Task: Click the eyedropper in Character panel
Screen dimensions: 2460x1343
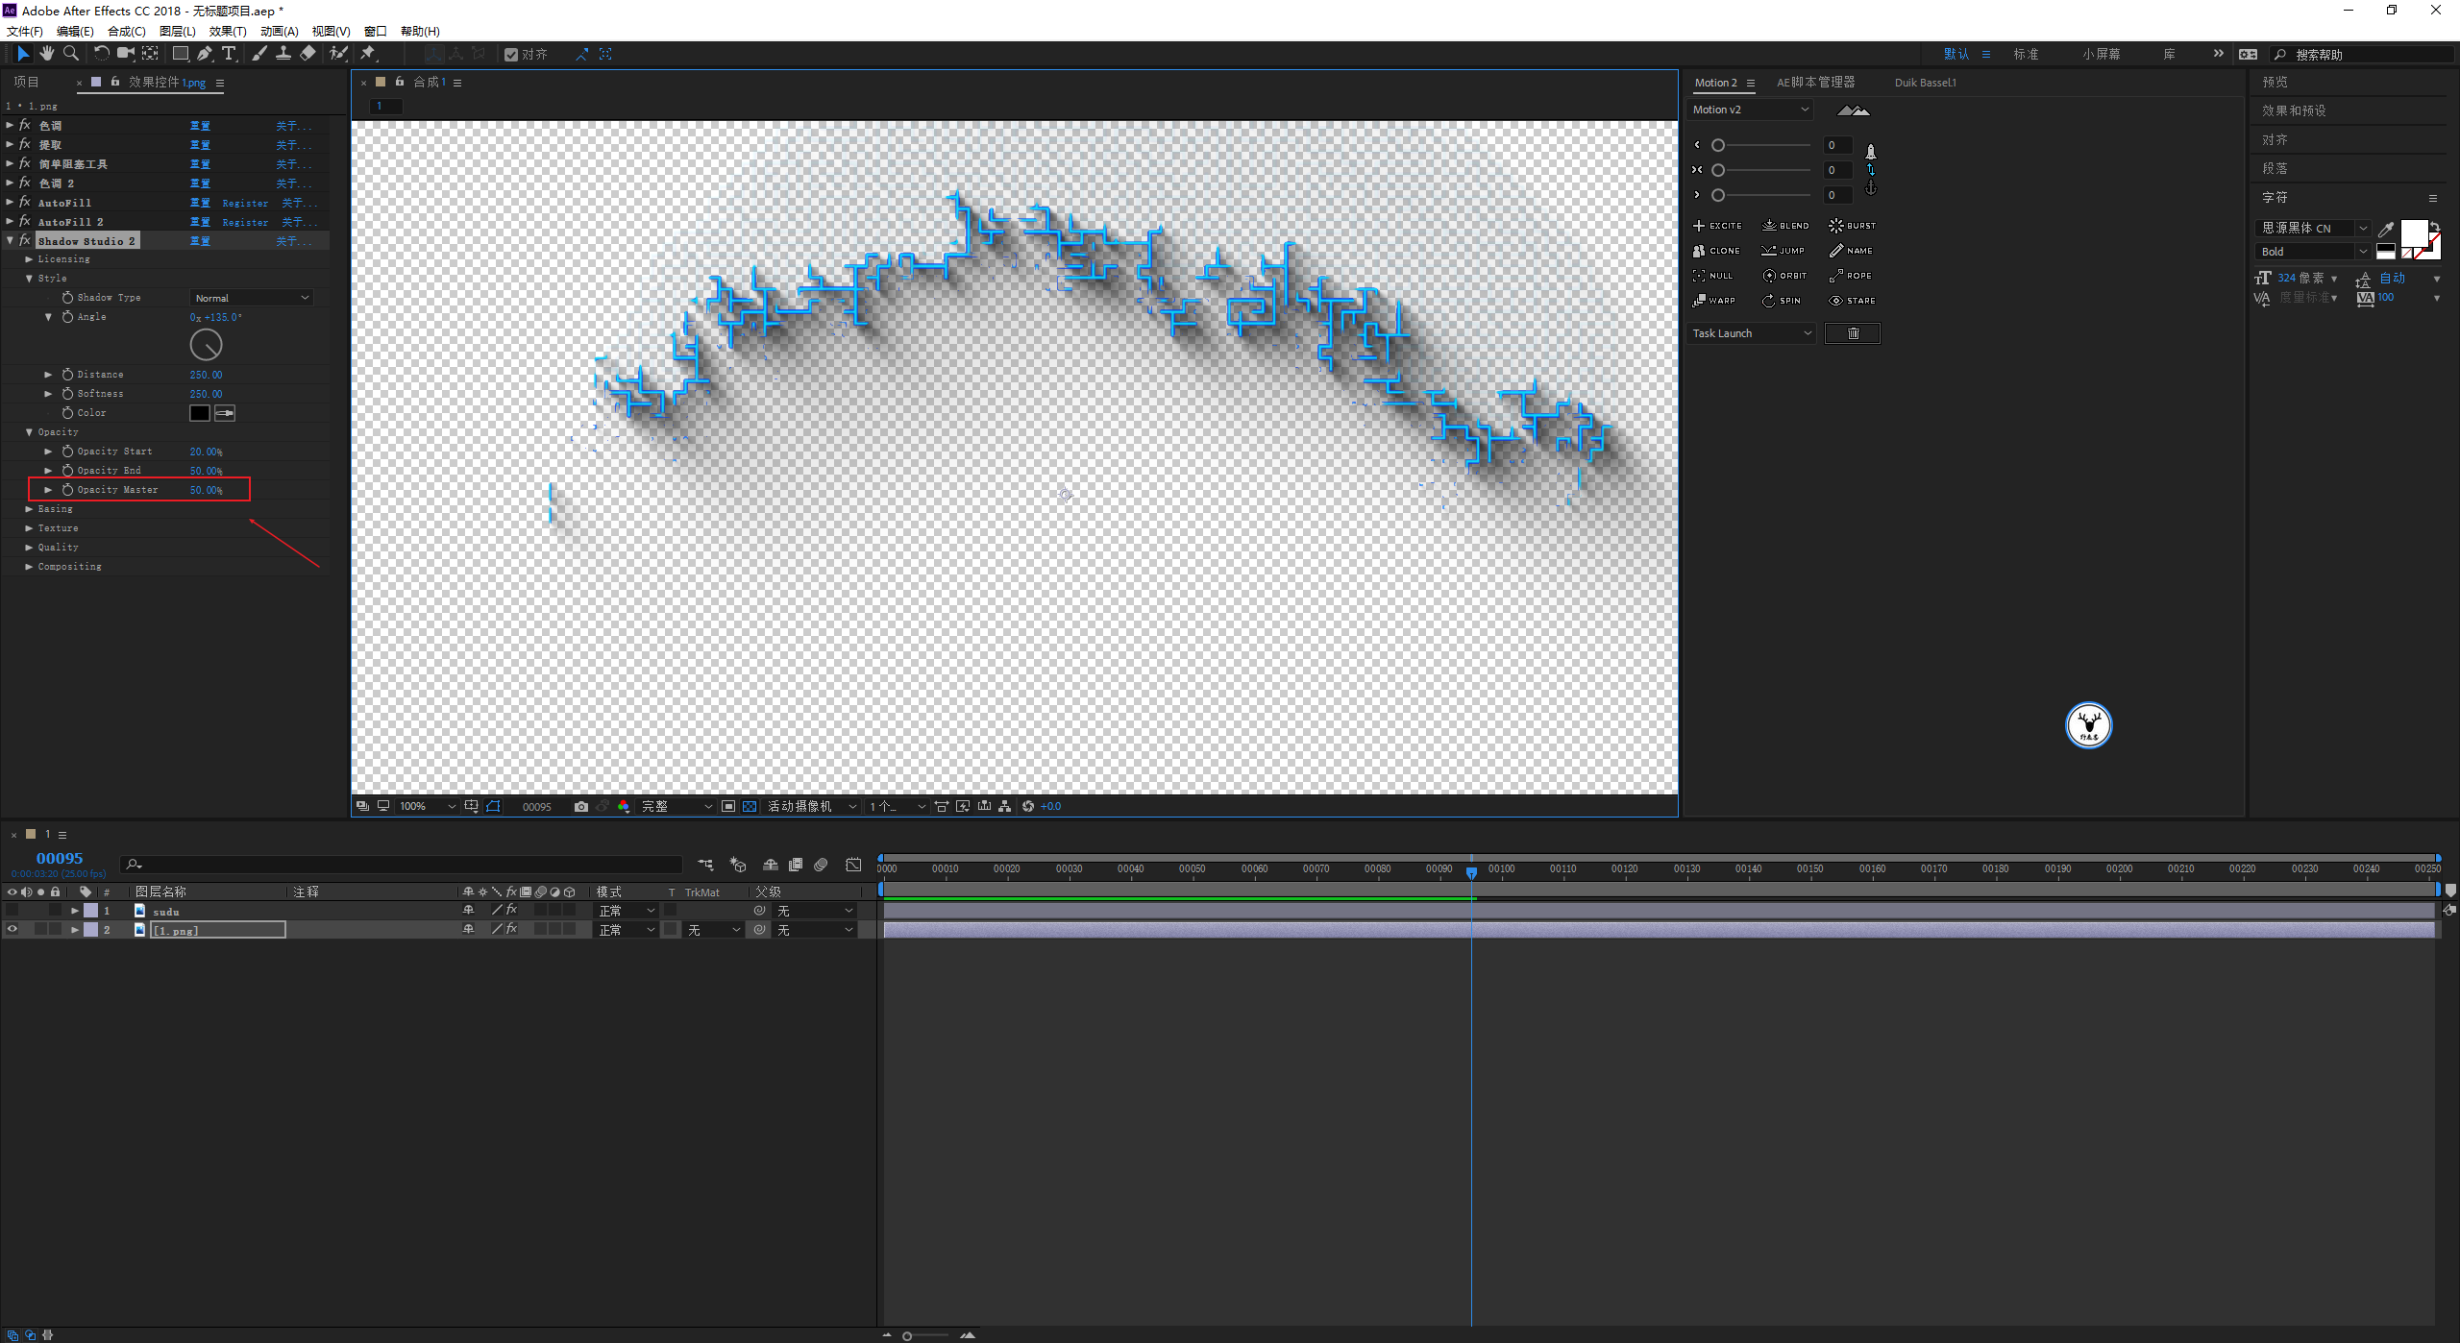Action: coord(2385,229)
